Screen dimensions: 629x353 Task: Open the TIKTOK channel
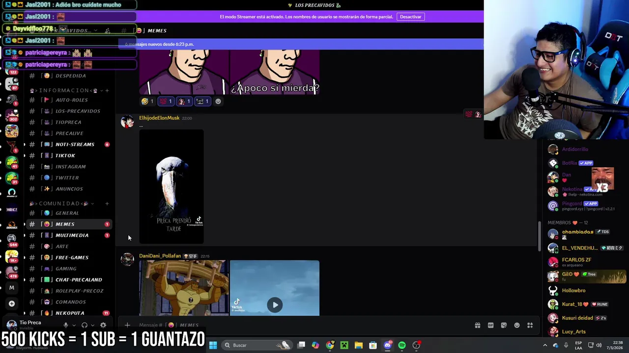(65, 155)
